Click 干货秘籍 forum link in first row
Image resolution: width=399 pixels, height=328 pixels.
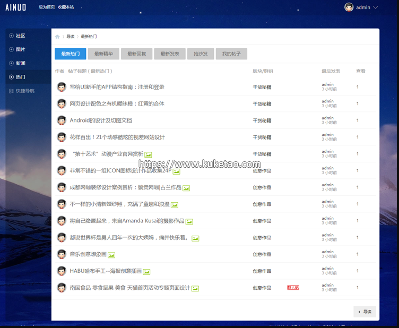tap(262, 87)
